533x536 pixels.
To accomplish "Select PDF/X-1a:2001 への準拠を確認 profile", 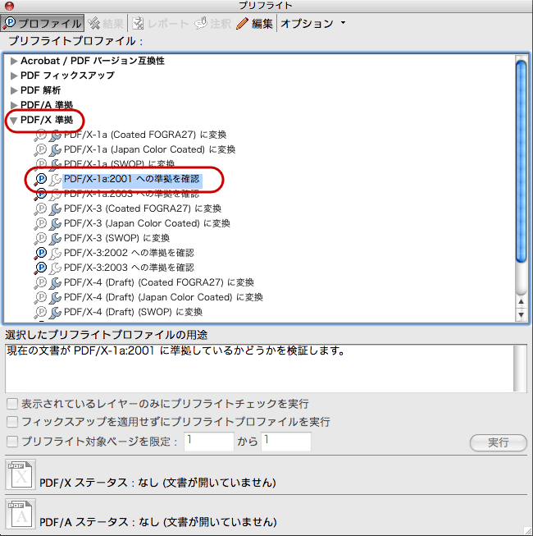I will coord(132,179).
